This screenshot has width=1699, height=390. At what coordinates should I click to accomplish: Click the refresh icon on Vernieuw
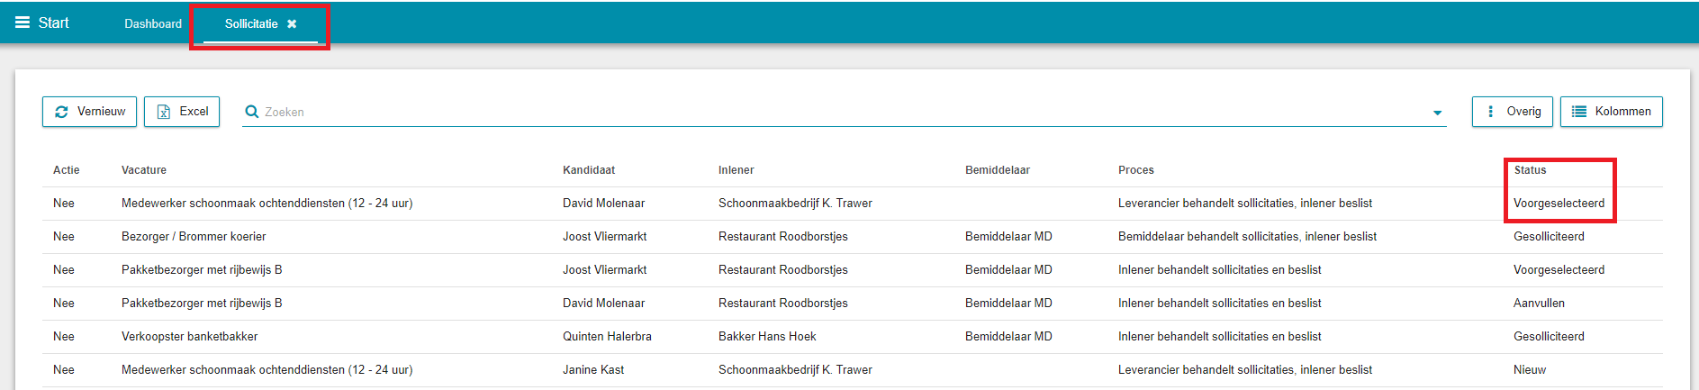point(61,112)
